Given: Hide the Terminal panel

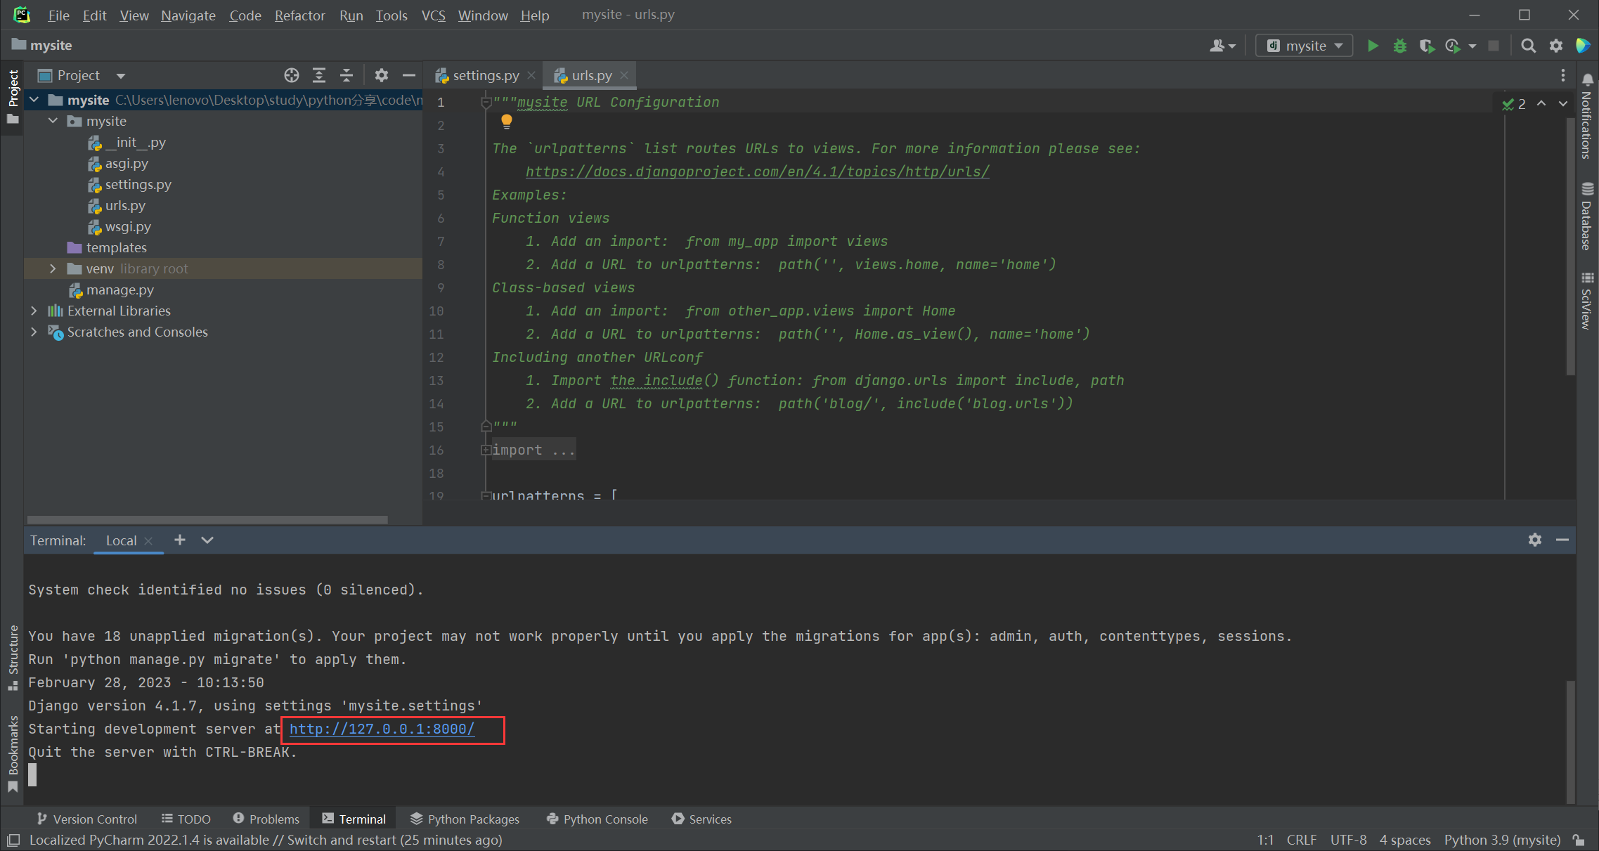Looking at the screenshot, I should click(x=1562, y=540).
